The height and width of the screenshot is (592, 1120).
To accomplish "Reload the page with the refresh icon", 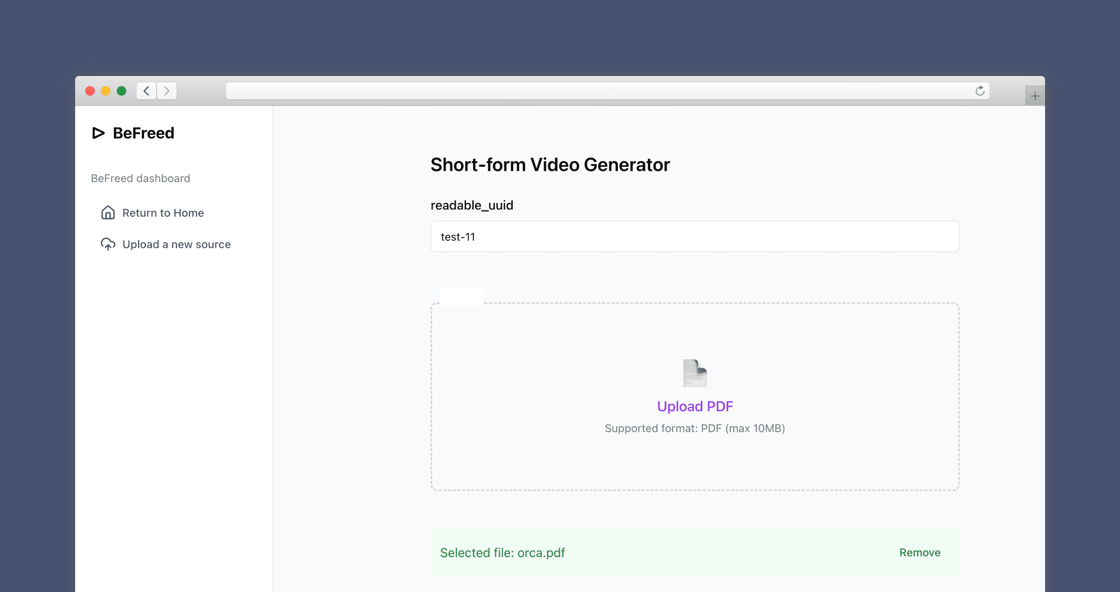I will click(x=980, y=91).
